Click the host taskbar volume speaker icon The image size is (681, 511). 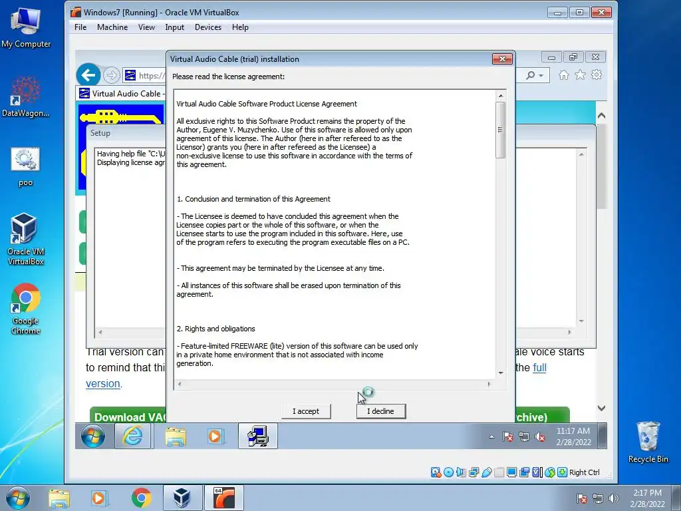coord(614,498)
